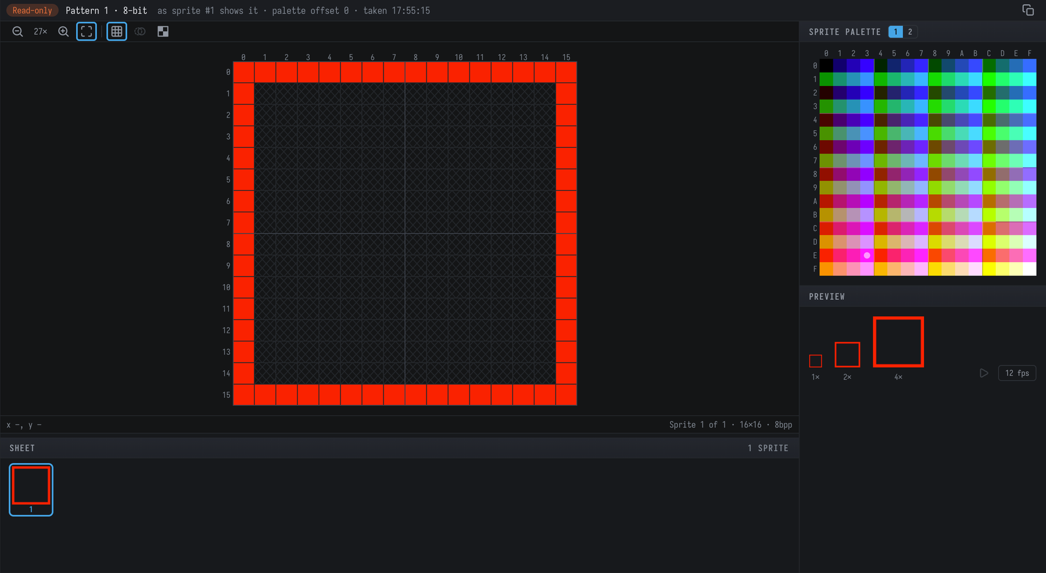
Task: Toggle fit-to-view zoom button
Action: pos(87,31)
